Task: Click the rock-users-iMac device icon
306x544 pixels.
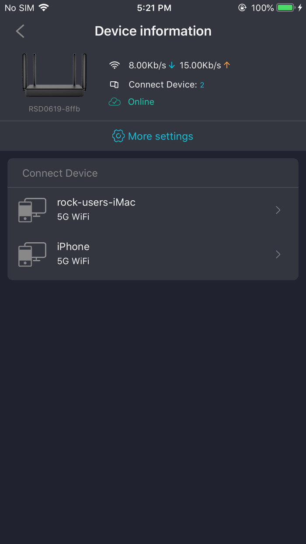Action: coord(32,210)
